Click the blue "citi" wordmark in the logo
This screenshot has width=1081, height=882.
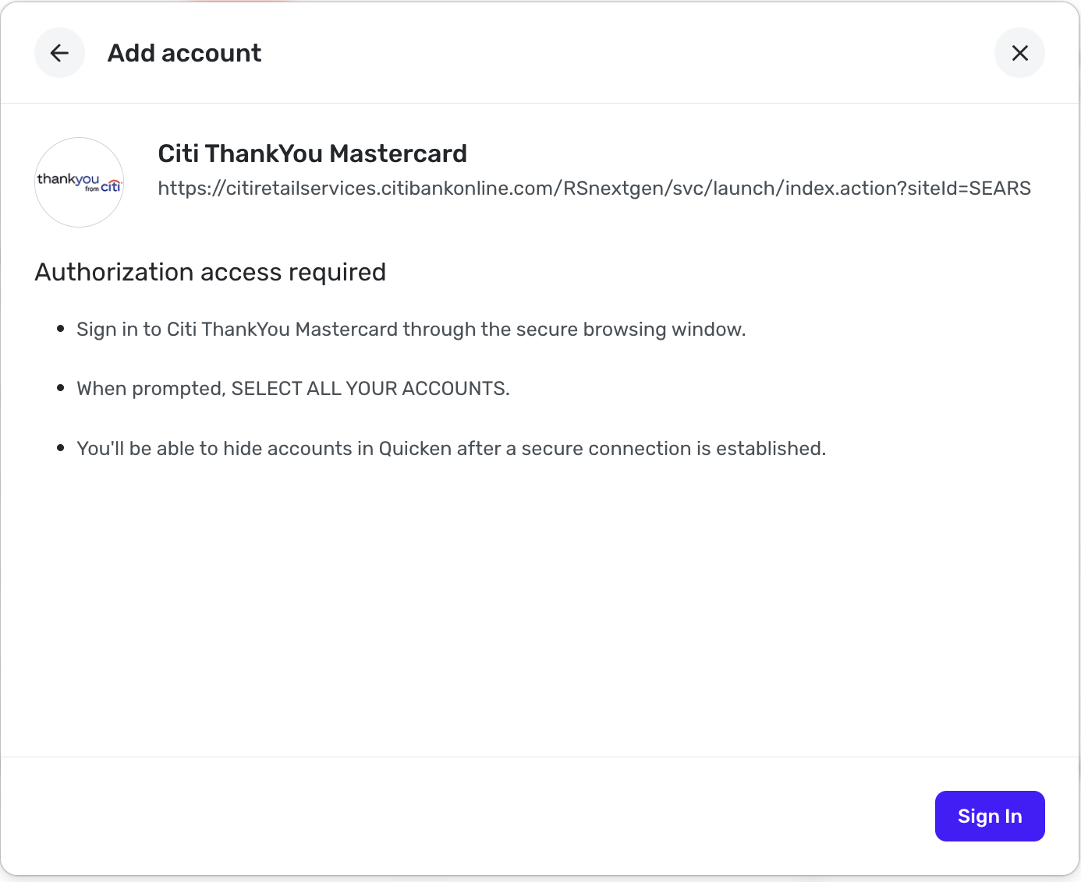pyautogui.click(x=111, y=185)
